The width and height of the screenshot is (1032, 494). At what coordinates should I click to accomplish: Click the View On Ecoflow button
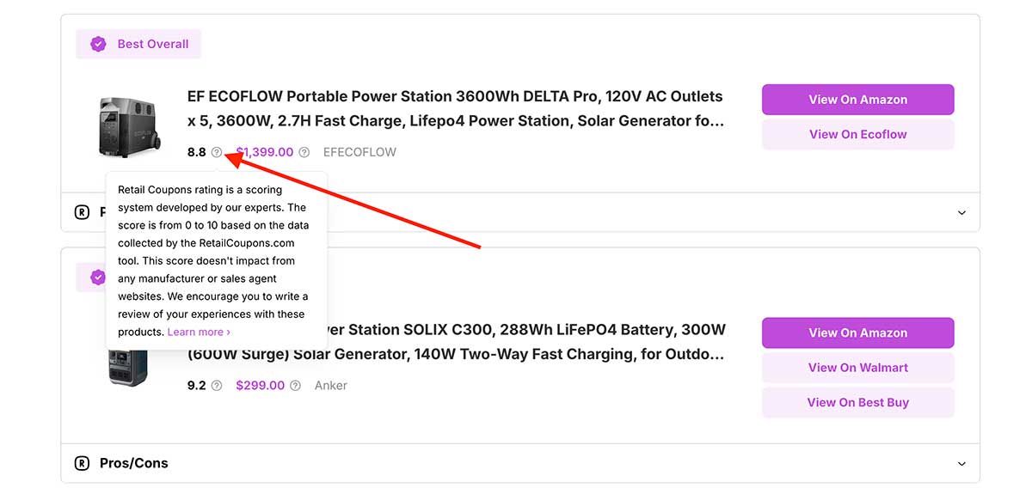point(857,134)
